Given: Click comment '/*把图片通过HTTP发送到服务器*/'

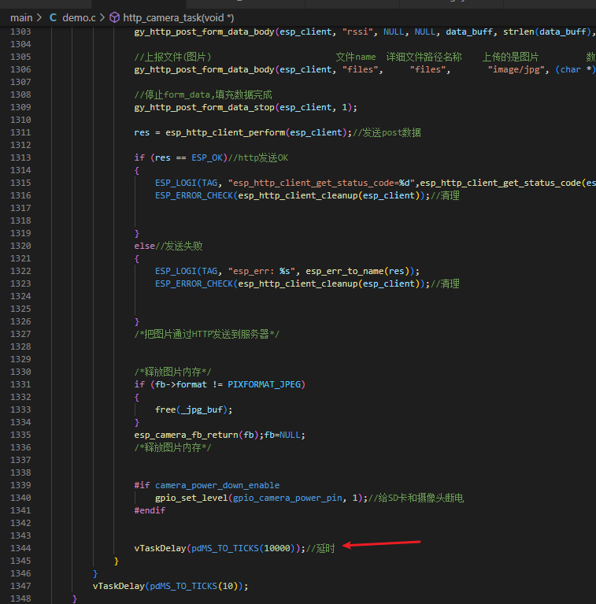Looking at the screenshot, I should pyautogui.click(x=207, y=334).
